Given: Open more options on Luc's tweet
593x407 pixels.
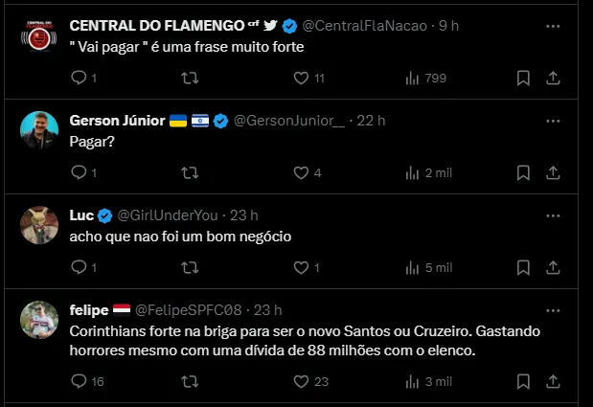Looking at the screenshot, I should [552, 215].
